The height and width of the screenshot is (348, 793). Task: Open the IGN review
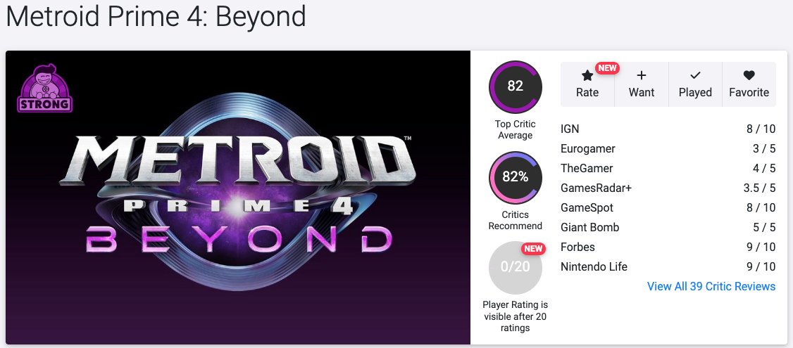click(570, 129)
